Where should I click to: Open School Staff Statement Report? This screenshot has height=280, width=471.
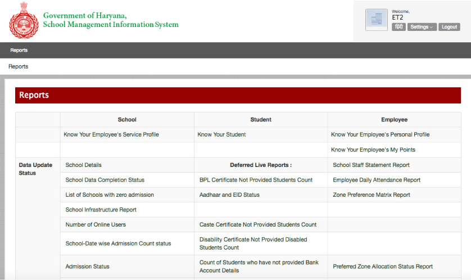pyautogui.click(x=371, y=165)
